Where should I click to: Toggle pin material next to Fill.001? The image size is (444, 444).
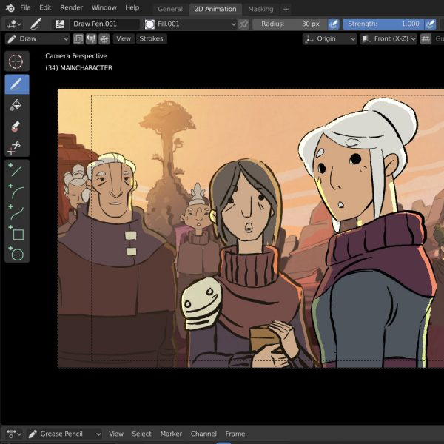click(243, 24)
